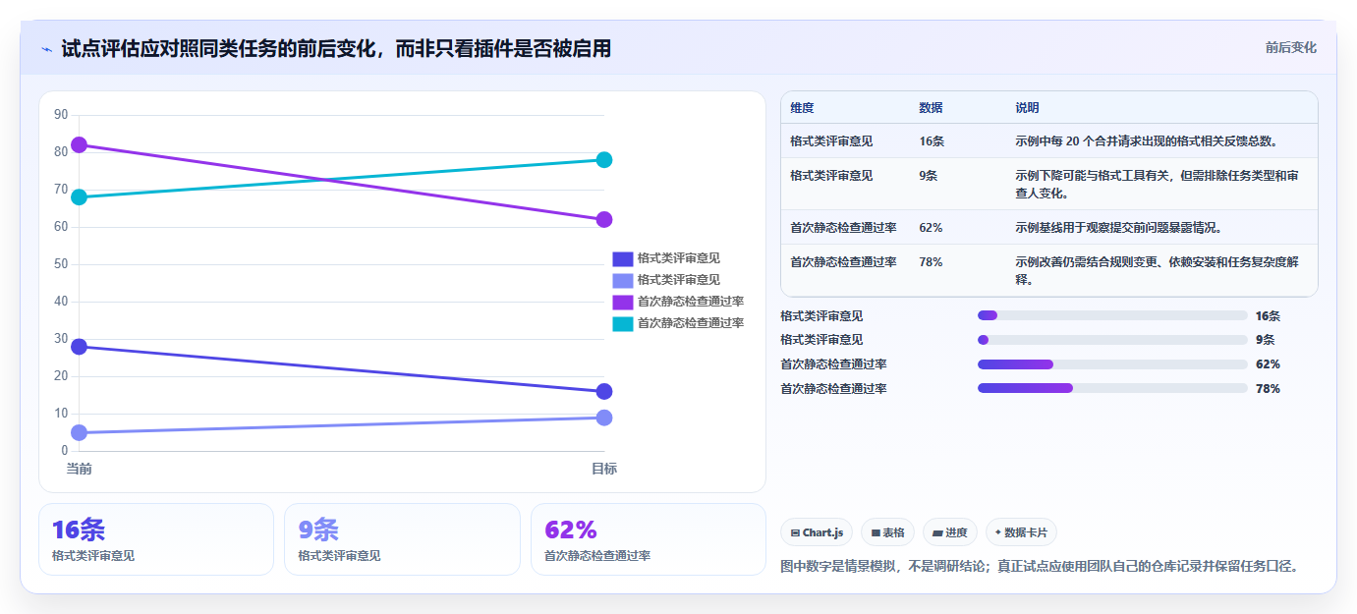Click the light blue data point at 当前 near 5
The image size is (1357, 614).
pos(80,433)
